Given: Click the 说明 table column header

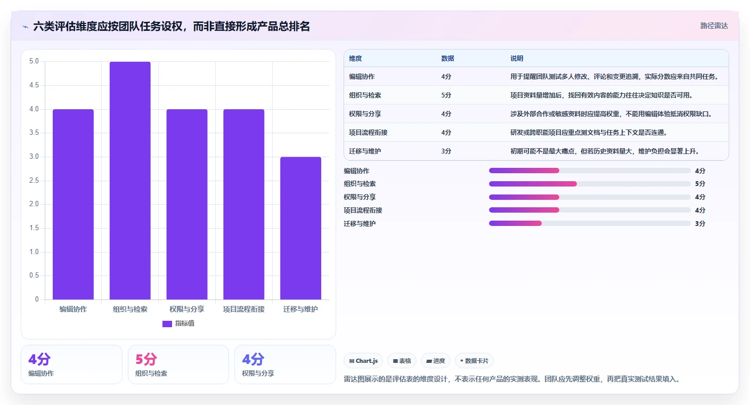Looking at the screenshot, I should pos(517,59).
